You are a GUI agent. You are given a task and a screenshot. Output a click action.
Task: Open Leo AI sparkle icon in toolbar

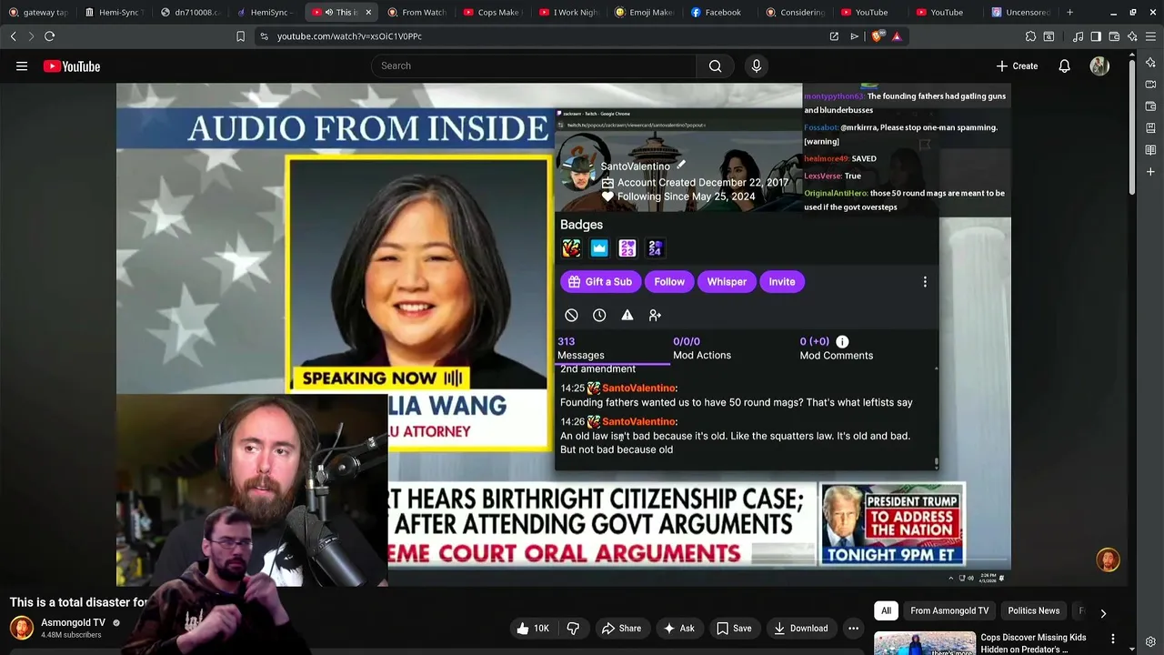tap(1132, 36)
